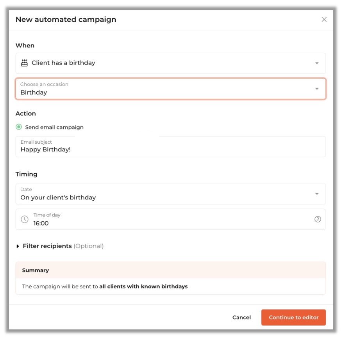This screenshot has height=338, width=343.
Task: Click the Action section heading
Action: 26,114
